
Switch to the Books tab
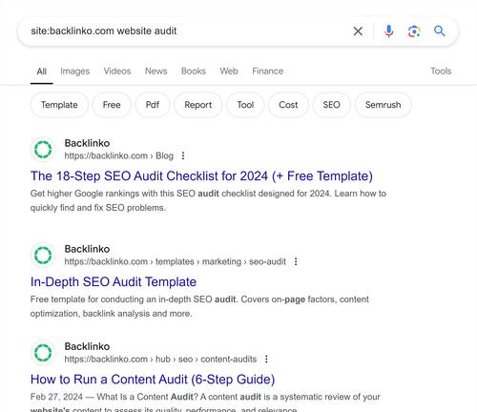[x=194, y=72]
